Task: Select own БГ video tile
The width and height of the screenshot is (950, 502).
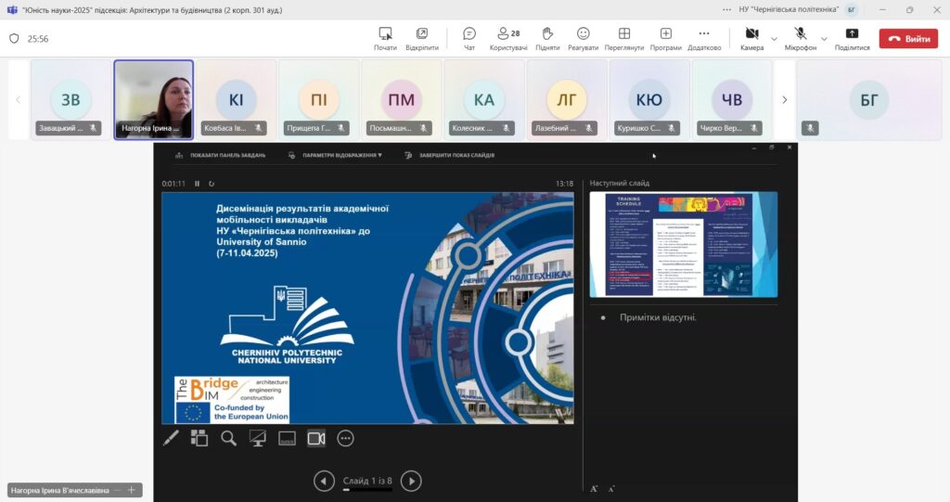Action: [868, 99]
